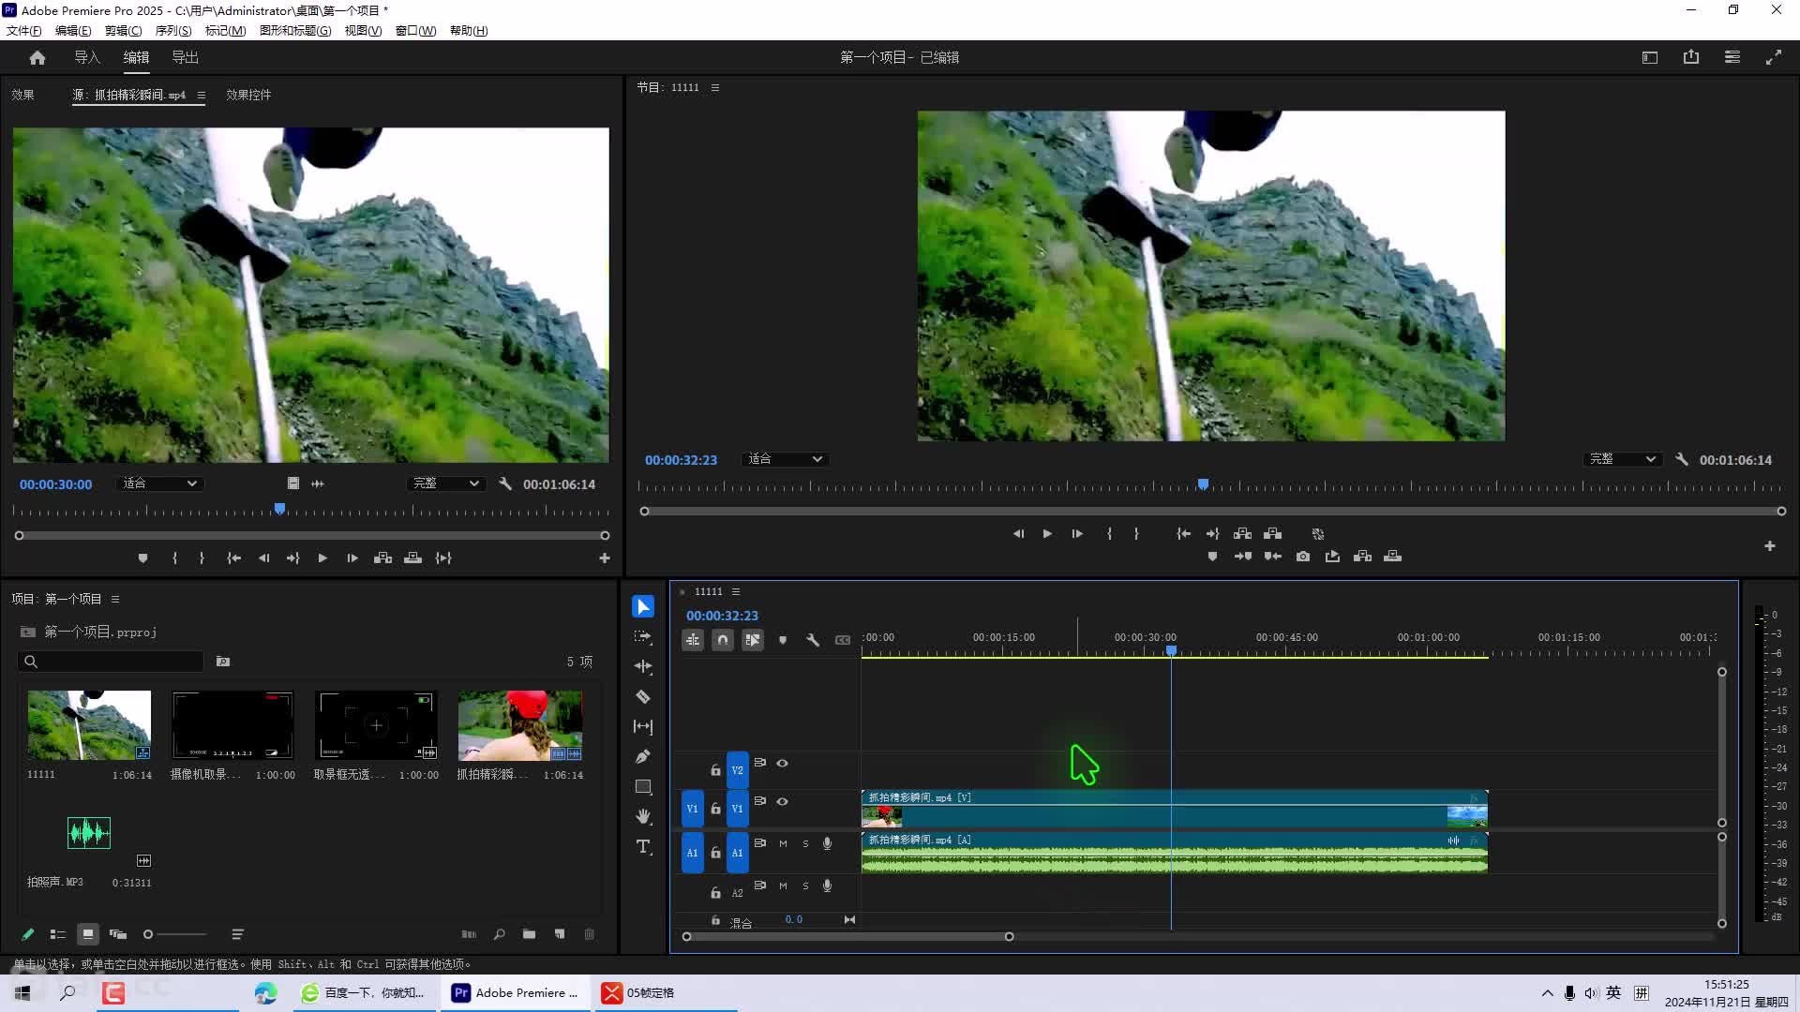Click timeline horizontal zoom scroll bar

pos(847,937)
